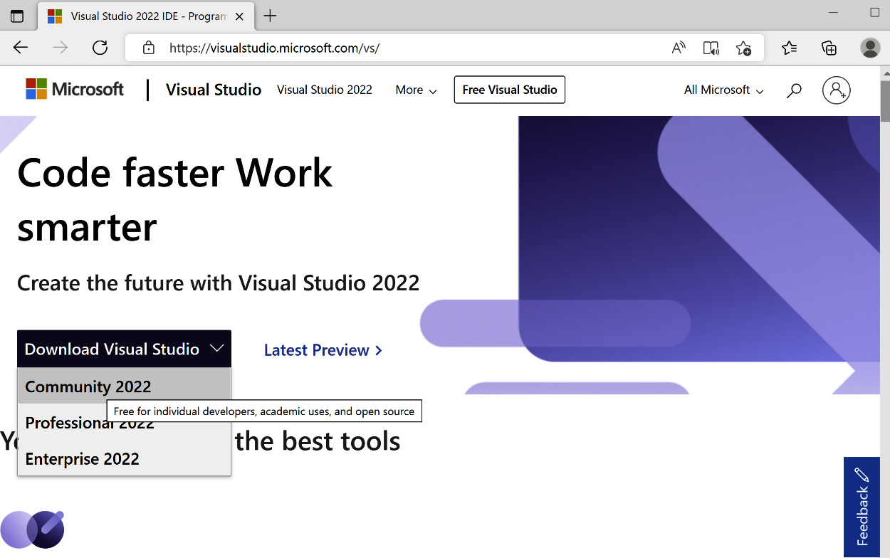Go back to previous page
Image resolution: width=890 pixels, height=558 pixels.
coord(21,48)
